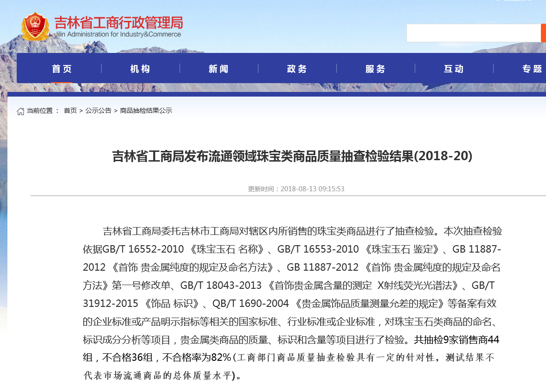Select the 互动 navigation item

[454, 69]
